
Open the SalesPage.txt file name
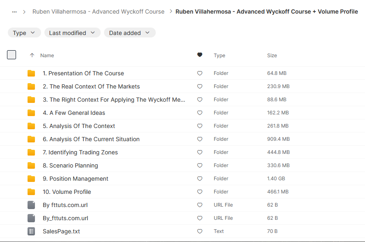point(61,232)
